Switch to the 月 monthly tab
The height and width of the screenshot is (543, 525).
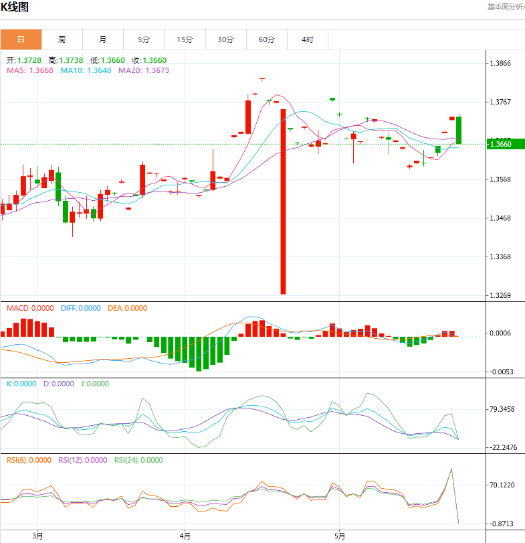[x=103, y=40]
